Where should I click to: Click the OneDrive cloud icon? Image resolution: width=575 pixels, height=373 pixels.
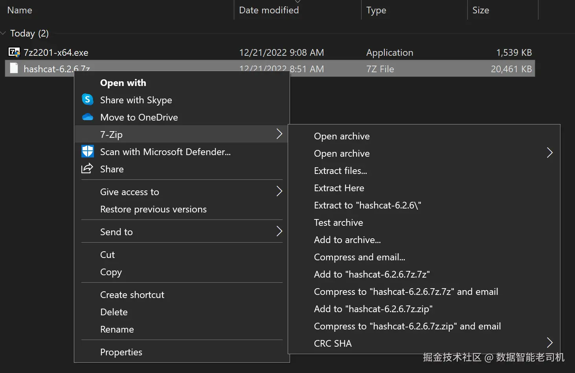pyautogui.click(x=87, y=117)
